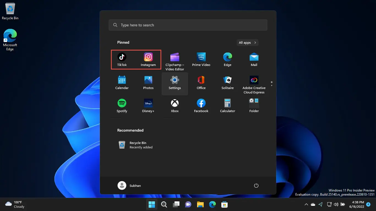Screen dimensions: 376x211
Task: Open Prime Video from pinned apps
Action: [201, 60]
